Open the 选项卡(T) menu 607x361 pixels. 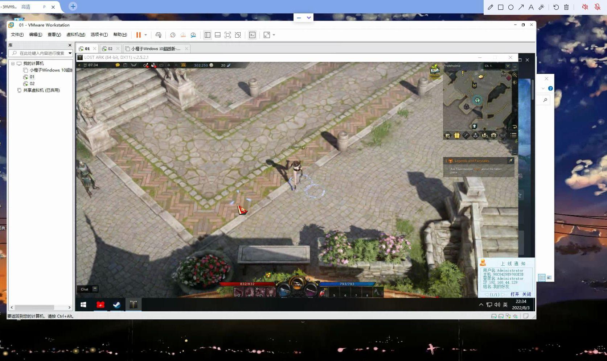tap(99, 35)
